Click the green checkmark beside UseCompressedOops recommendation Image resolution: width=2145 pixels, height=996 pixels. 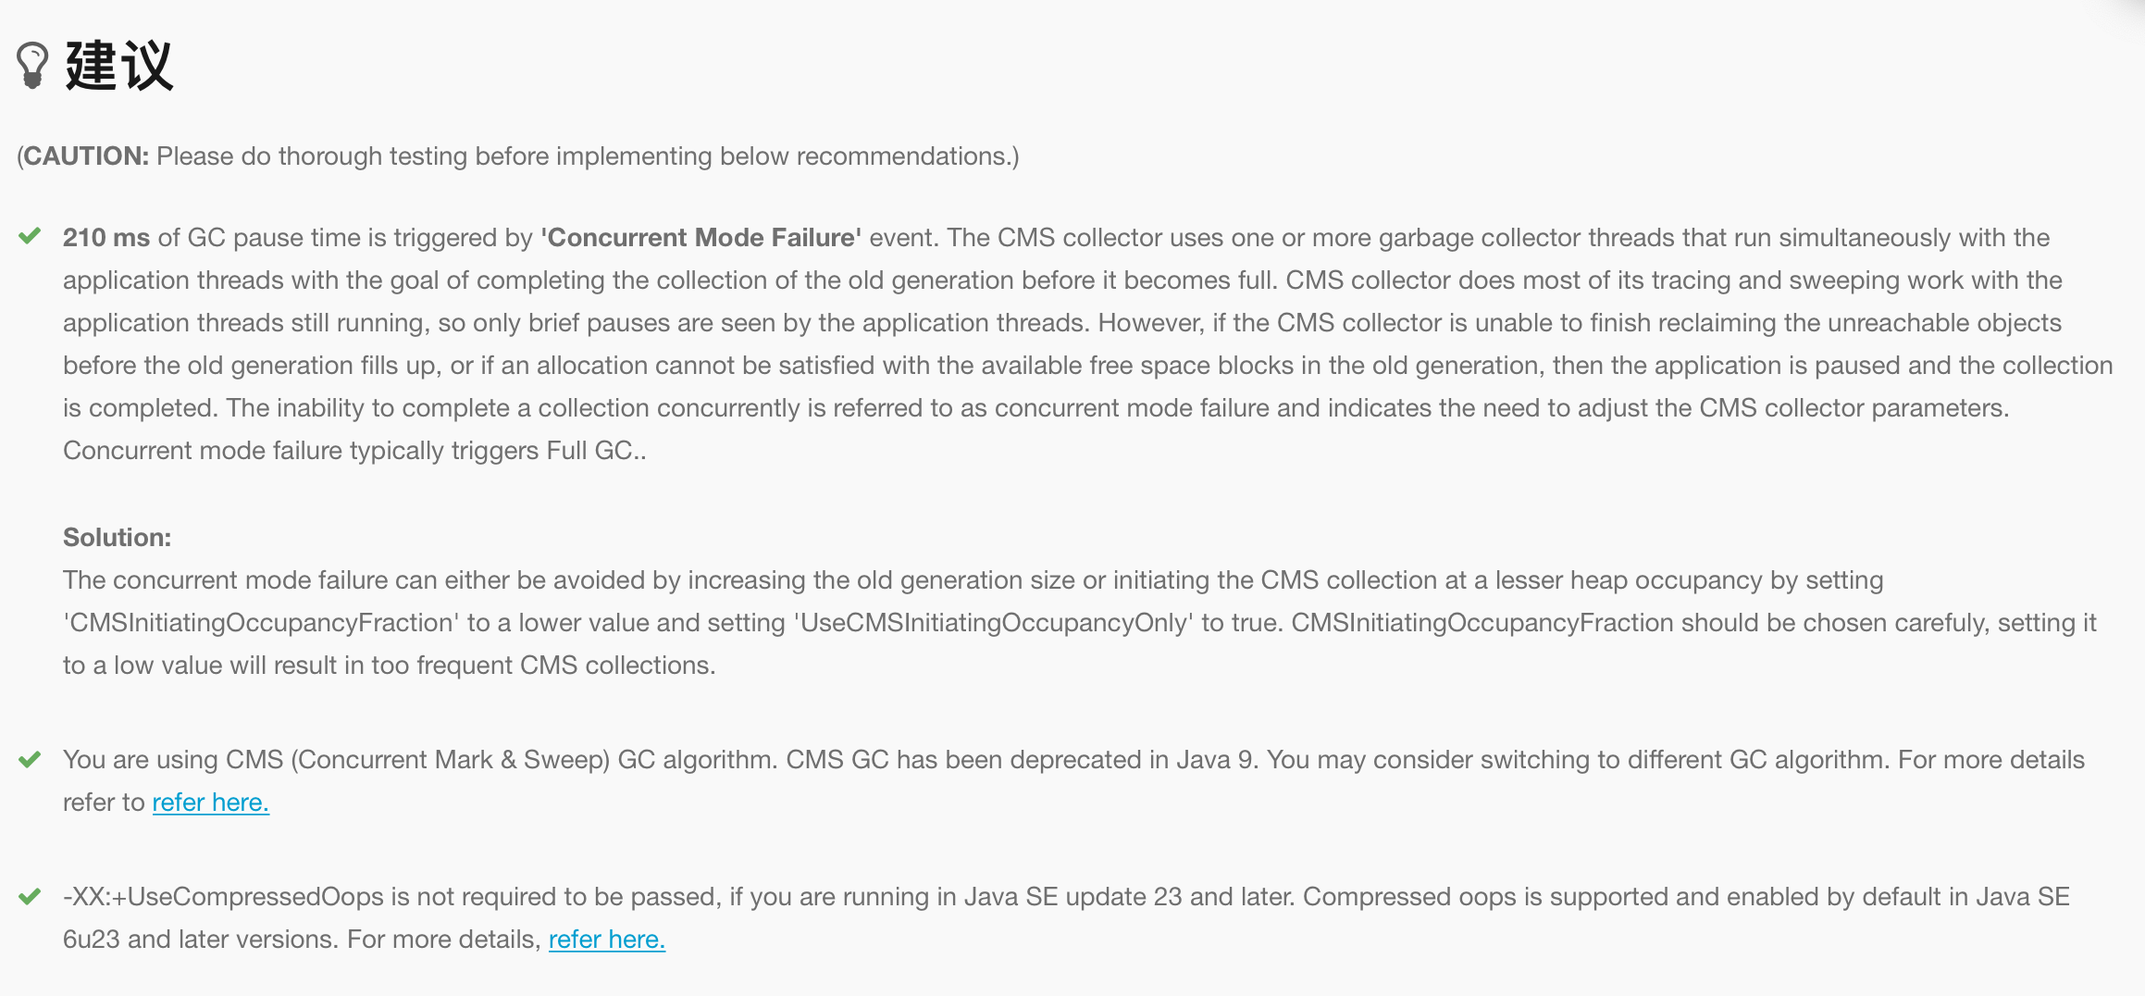coord(30,897)
